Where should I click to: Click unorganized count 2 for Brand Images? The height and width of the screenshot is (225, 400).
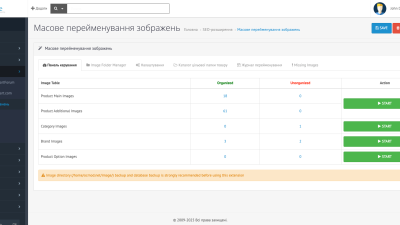pos(300,141)
